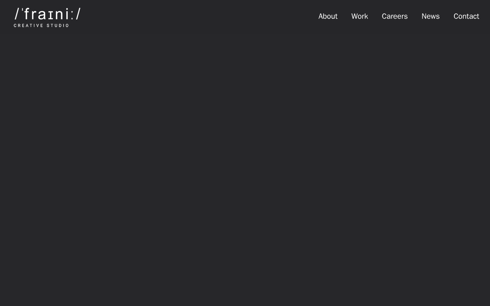
Task: Show studio portfolio via Work link
Action: 359,16
